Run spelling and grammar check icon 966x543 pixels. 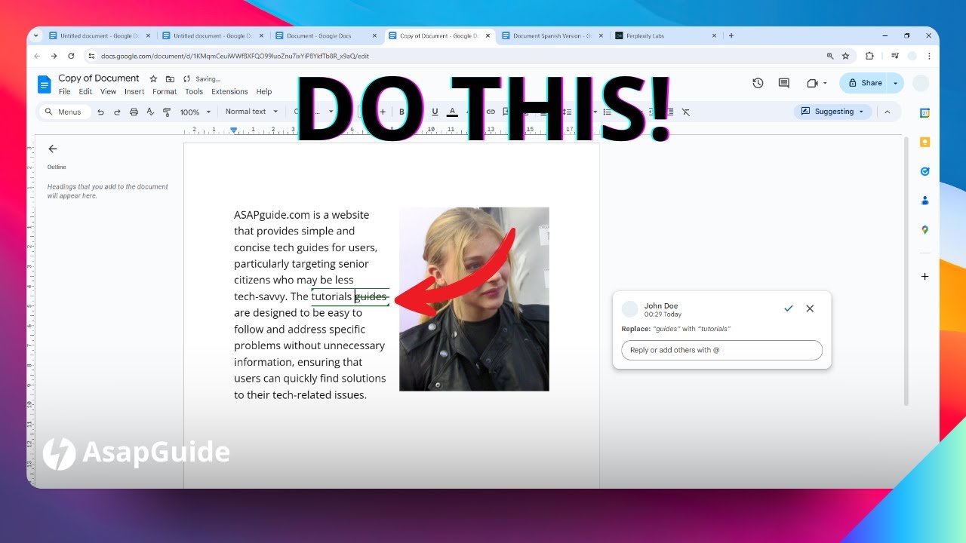[x=150, y=112]
